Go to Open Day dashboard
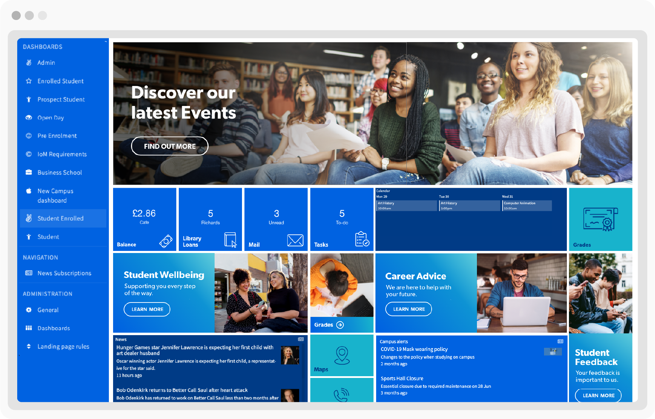This screenshot has height=419, width=655. pos(63,118)
